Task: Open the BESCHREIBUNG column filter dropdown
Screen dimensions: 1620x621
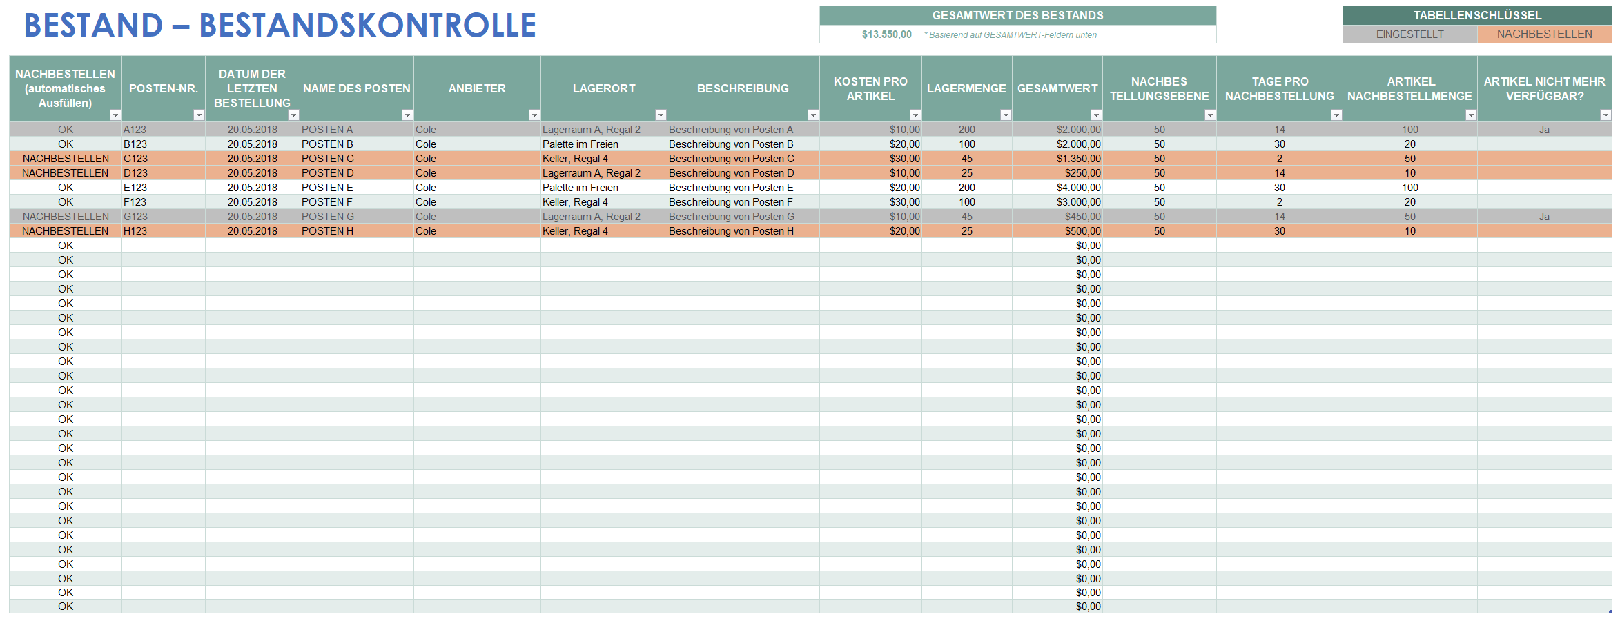Action: (813, 115)
